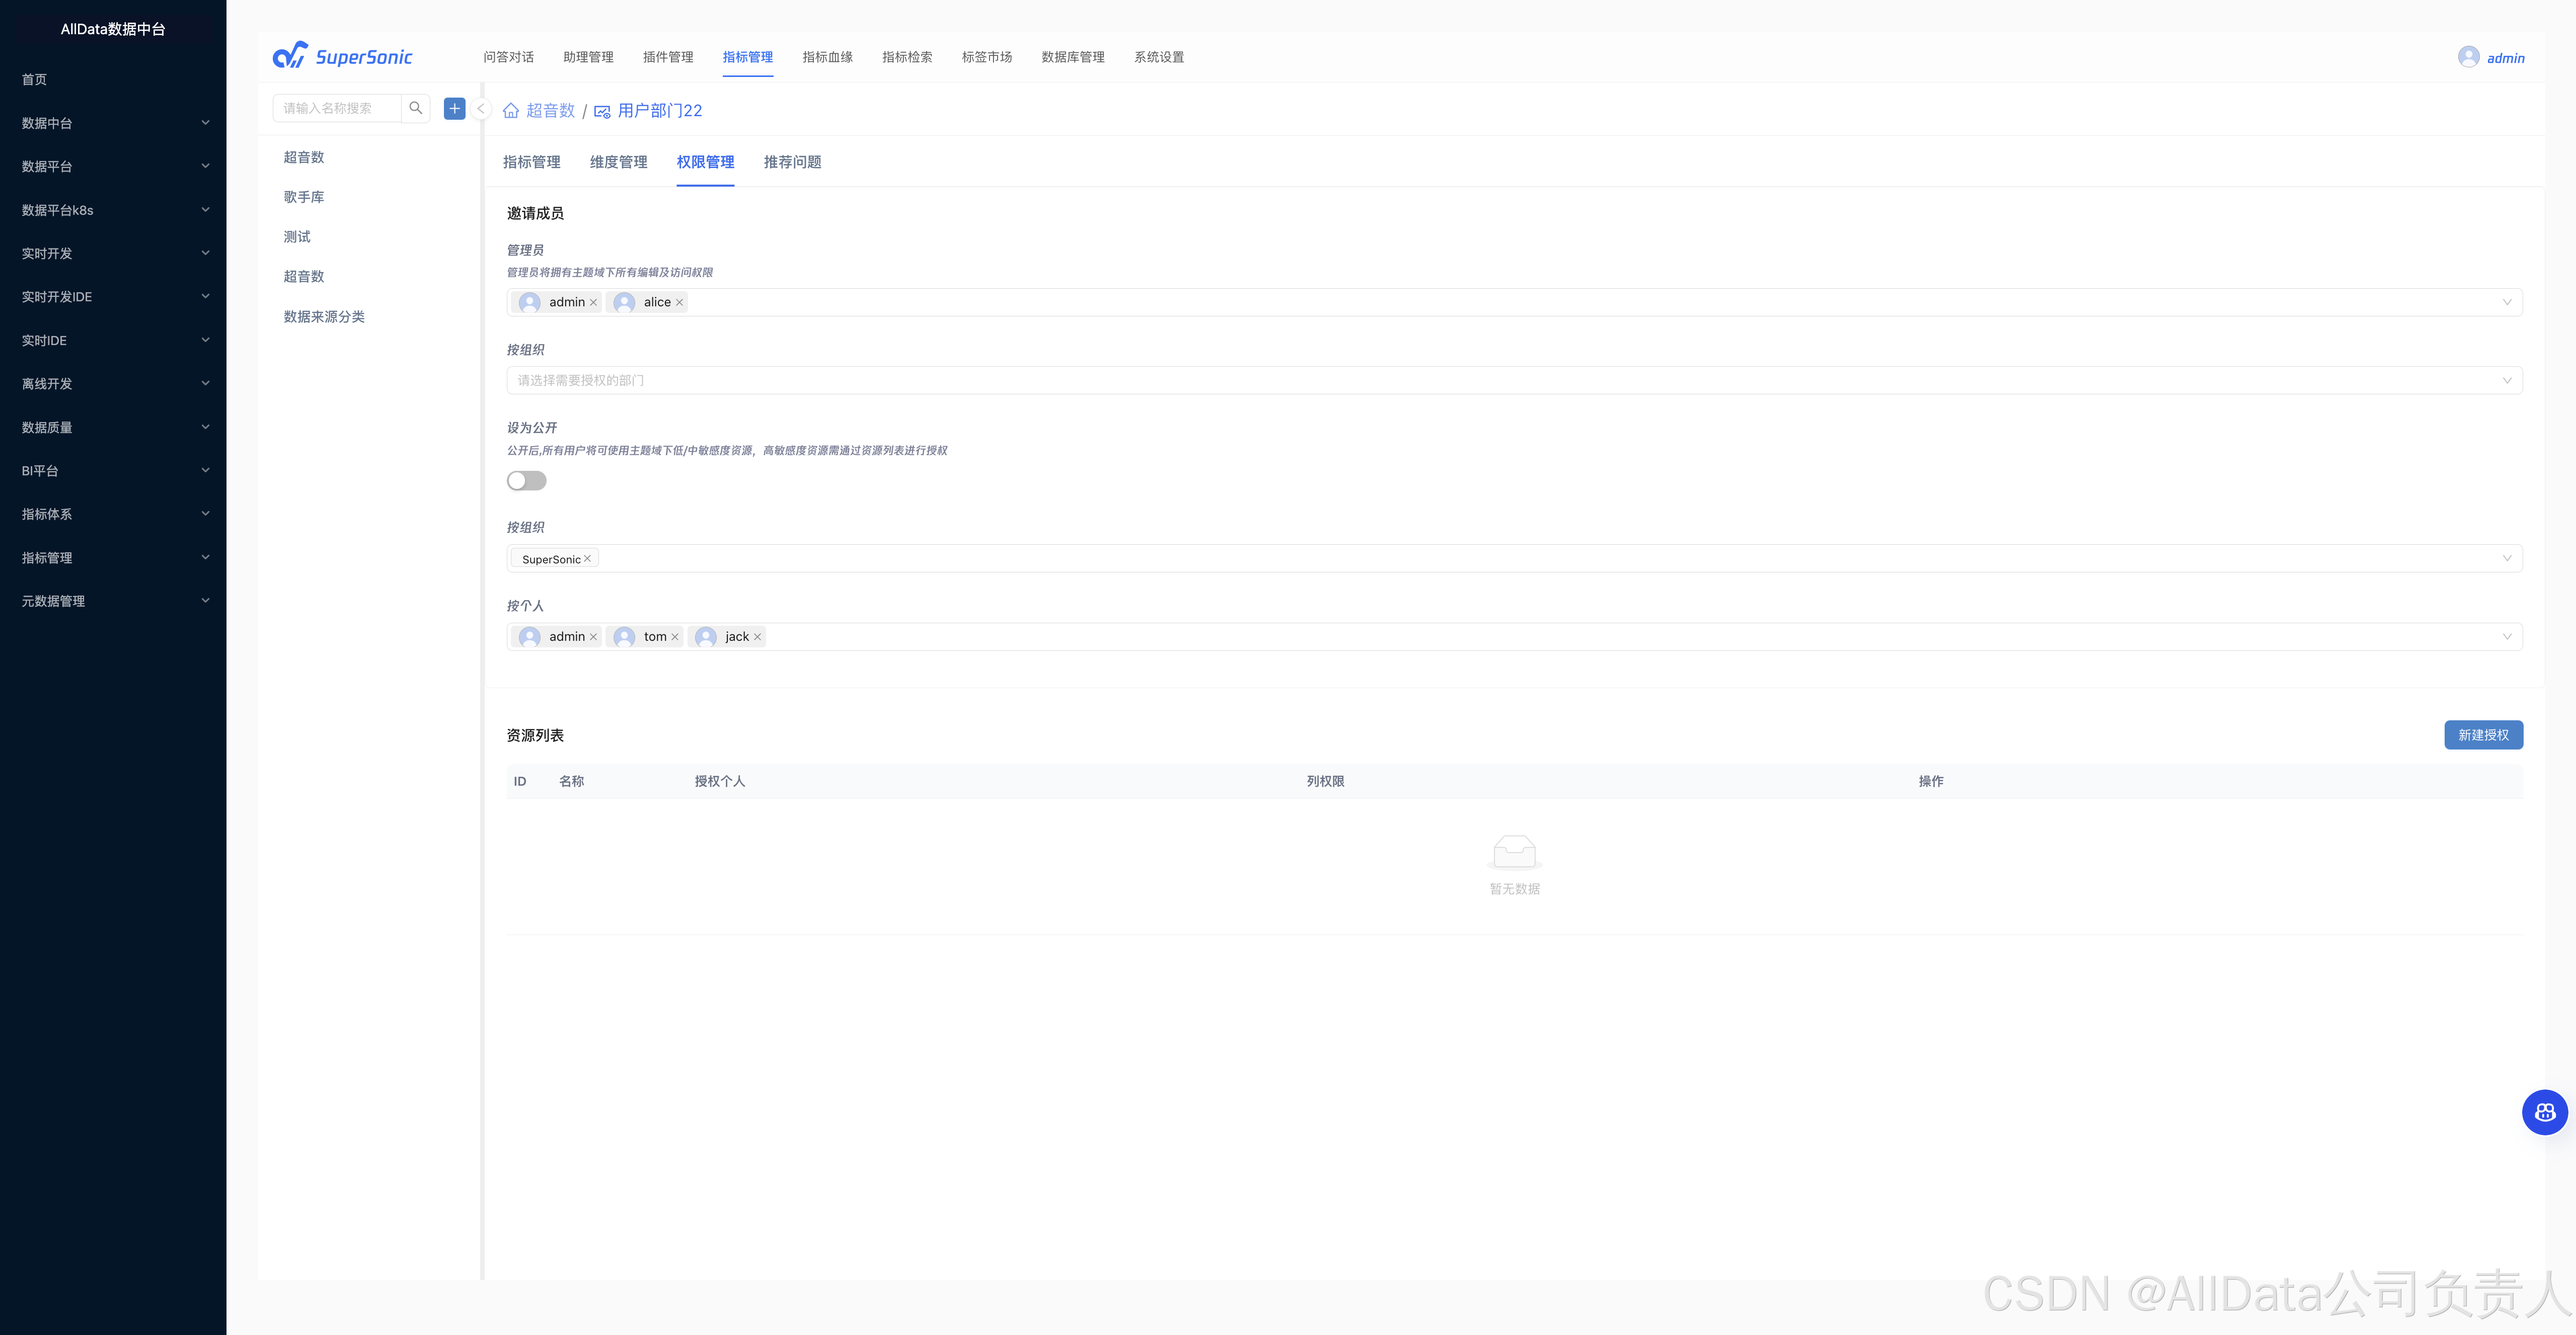The width and height of the screenshot is (2576, 1335).
Task: Switch to the 维度管理 tab
Action: point(618,162)
